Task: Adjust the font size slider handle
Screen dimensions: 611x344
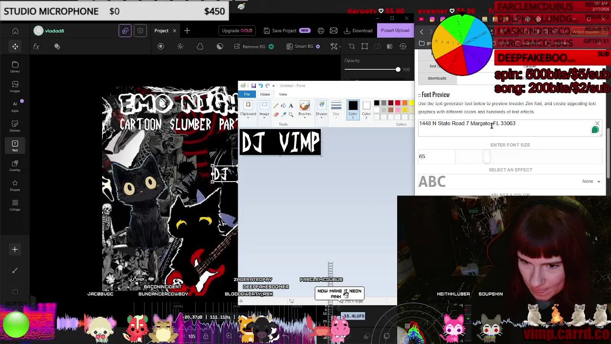Action: tap(486, 156)
